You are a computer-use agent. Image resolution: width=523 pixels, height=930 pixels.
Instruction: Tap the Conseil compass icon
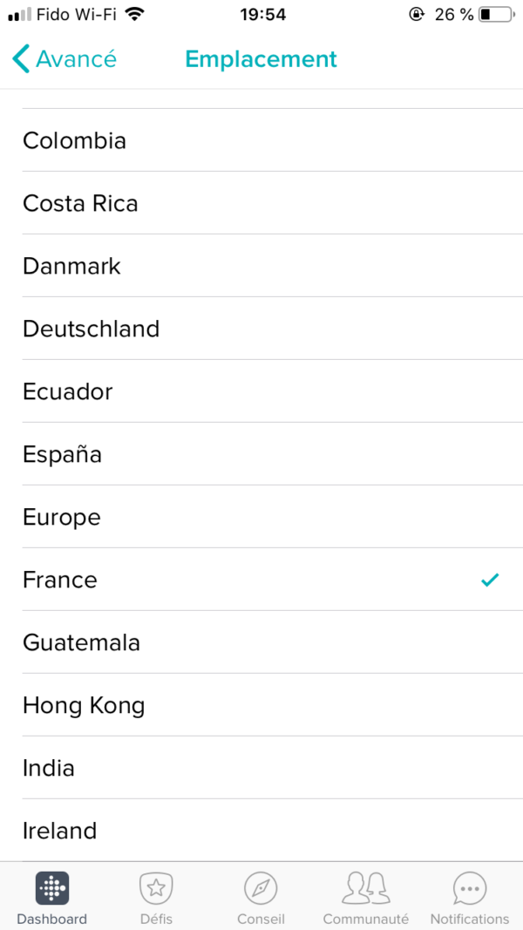click(261, 888)
